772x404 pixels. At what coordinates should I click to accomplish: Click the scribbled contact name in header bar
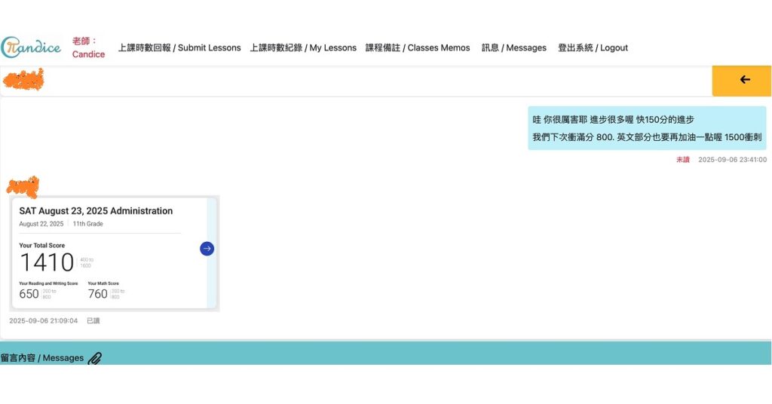coord(23,79)
